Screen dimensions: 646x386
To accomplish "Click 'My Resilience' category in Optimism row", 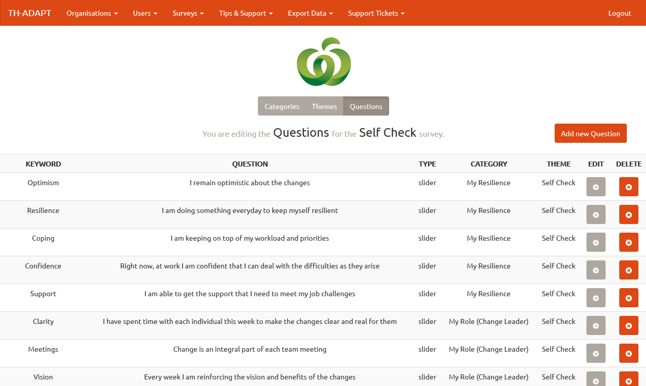I will coord(489,183).
